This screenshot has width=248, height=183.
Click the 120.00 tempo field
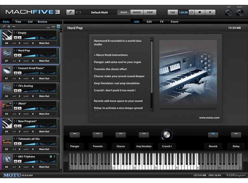[x=183, y=12]
